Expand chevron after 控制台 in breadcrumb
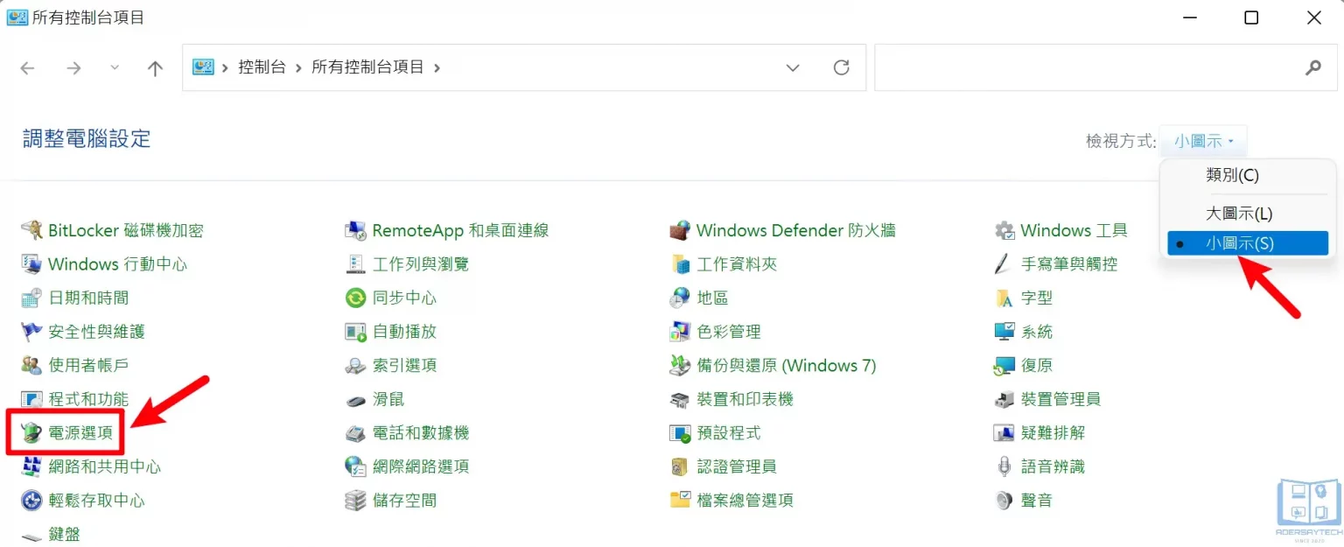The width and height of the screenshot is (1344, 547). pos(299,67)
